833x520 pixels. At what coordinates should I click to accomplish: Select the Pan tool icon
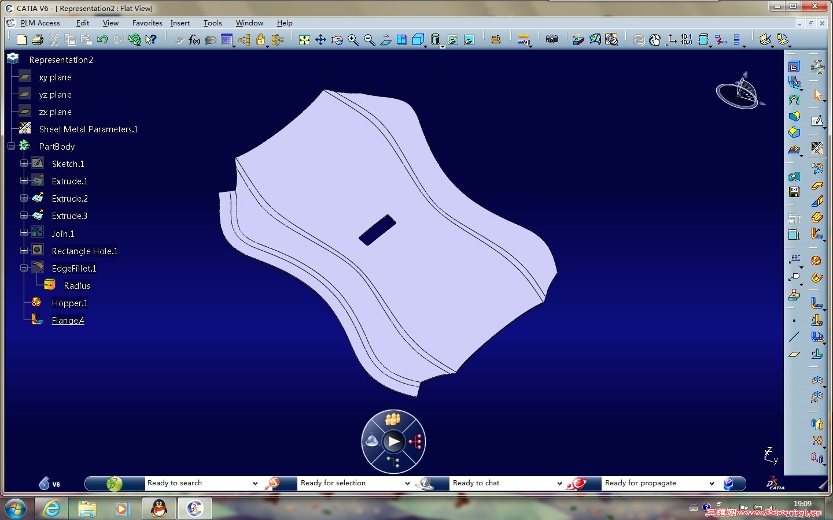tap(320, 39)
